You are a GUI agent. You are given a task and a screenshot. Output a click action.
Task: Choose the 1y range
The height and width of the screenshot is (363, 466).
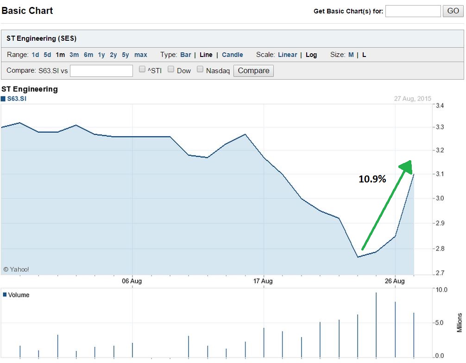pos(101,55)
